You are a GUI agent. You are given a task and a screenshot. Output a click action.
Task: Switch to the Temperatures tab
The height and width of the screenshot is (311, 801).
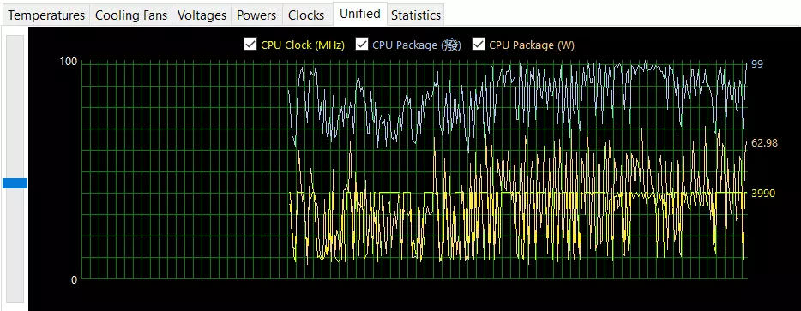click(x=46, y=15)
